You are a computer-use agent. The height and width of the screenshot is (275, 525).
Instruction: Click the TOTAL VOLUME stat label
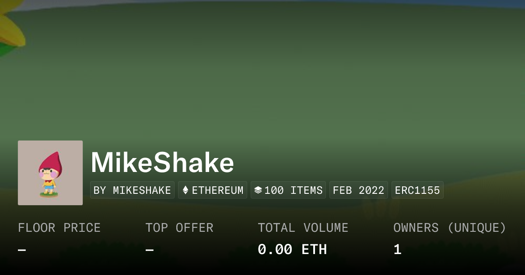click(x=303, y=228)
